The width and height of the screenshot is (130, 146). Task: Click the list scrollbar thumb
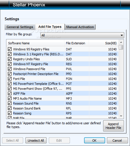coord(121,47)
